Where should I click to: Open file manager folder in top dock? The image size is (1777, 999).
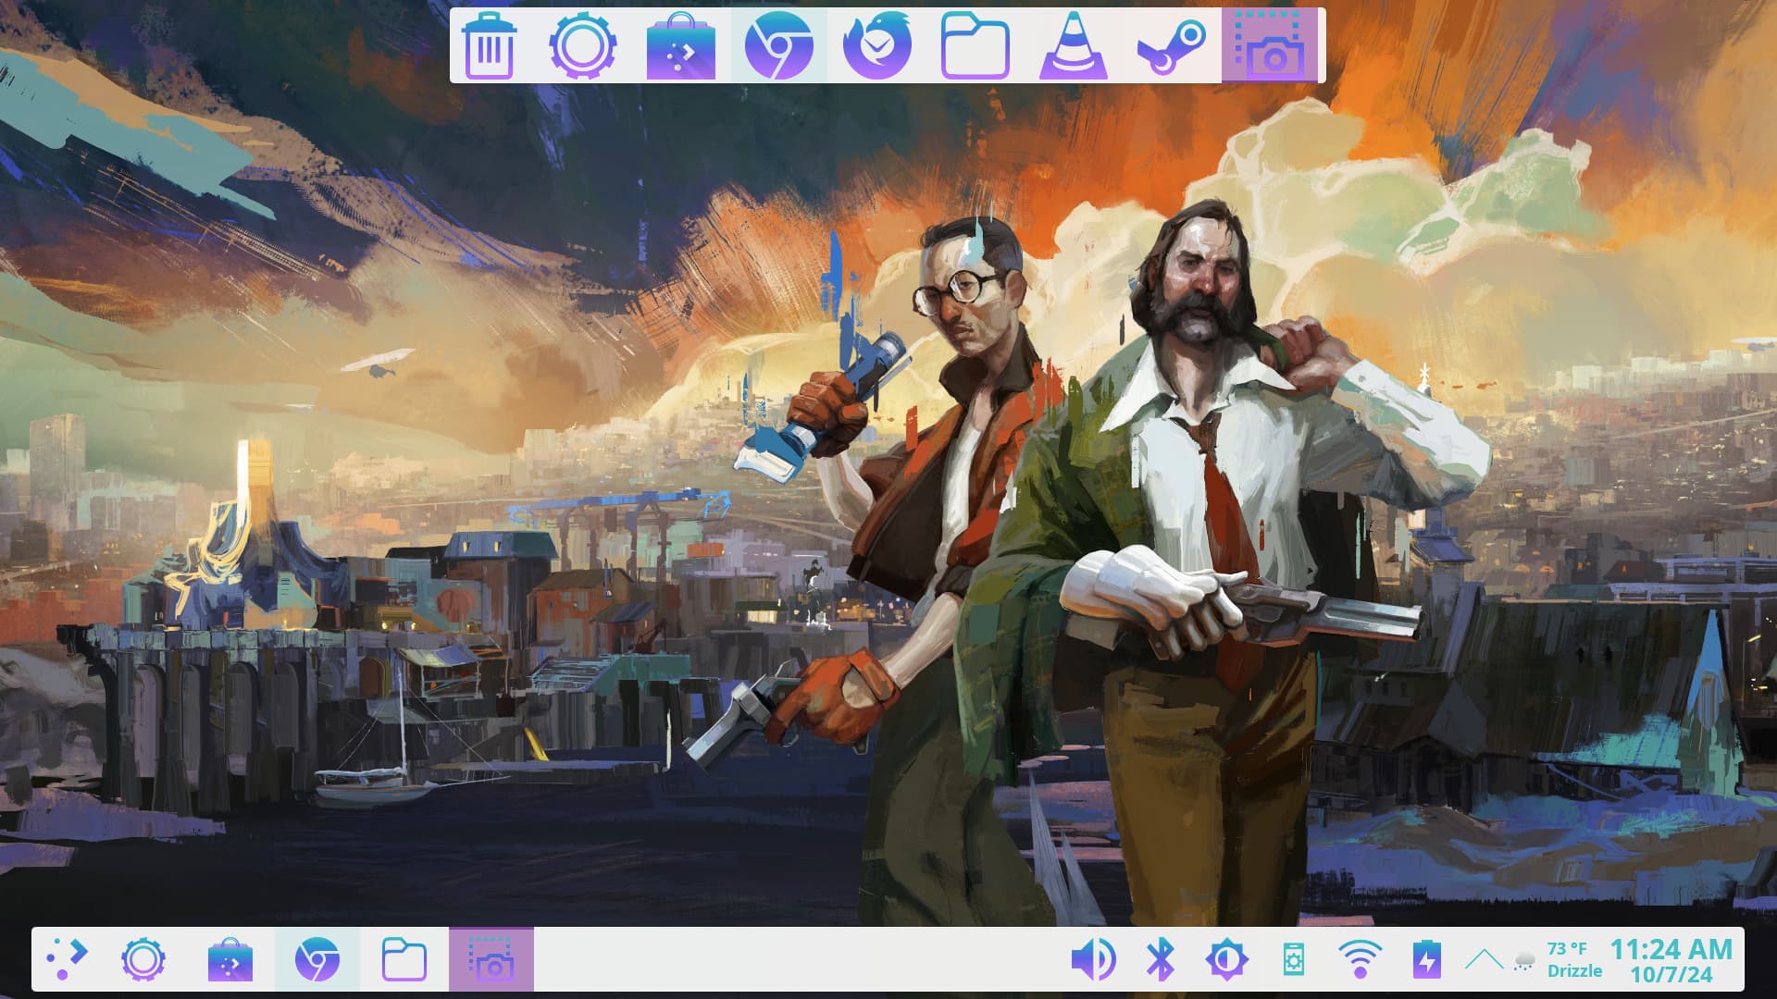point(975,45)
